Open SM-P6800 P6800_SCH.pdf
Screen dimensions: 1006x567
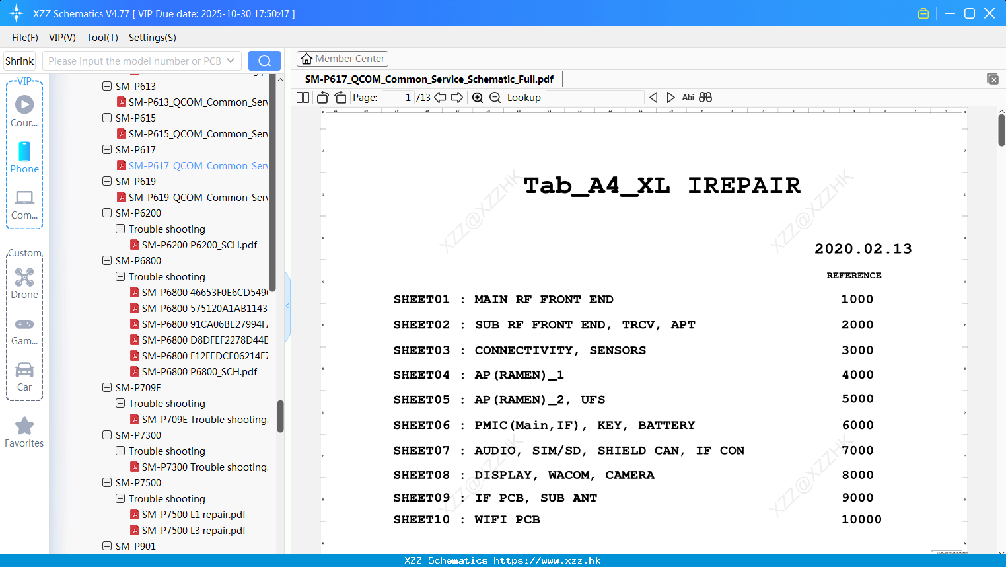194,371
